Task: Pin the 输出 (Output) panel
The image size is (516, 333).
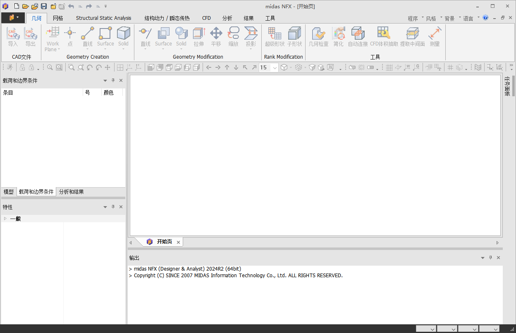Action: click(x=491, y=257)
